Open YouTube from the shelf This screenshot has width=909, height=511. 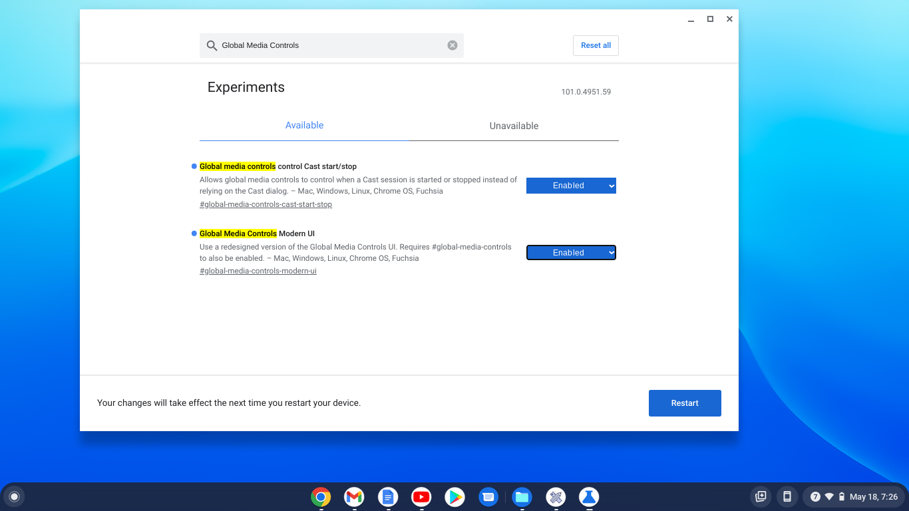[421, 496]
